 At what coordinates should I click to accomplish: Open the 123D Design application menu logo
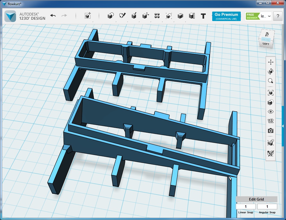[x=10, y=16]
